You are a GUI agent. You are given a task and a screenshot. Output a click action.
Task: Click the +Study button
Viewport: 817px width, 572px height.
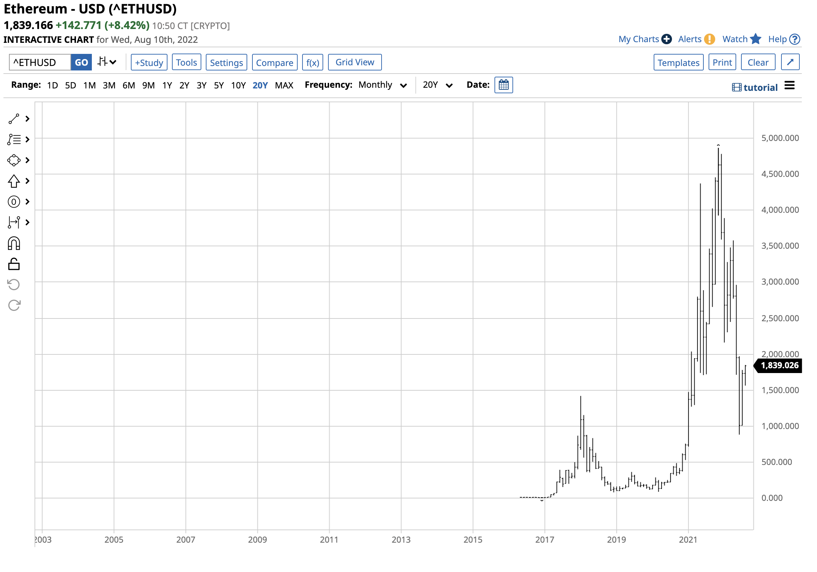[149, 63]
